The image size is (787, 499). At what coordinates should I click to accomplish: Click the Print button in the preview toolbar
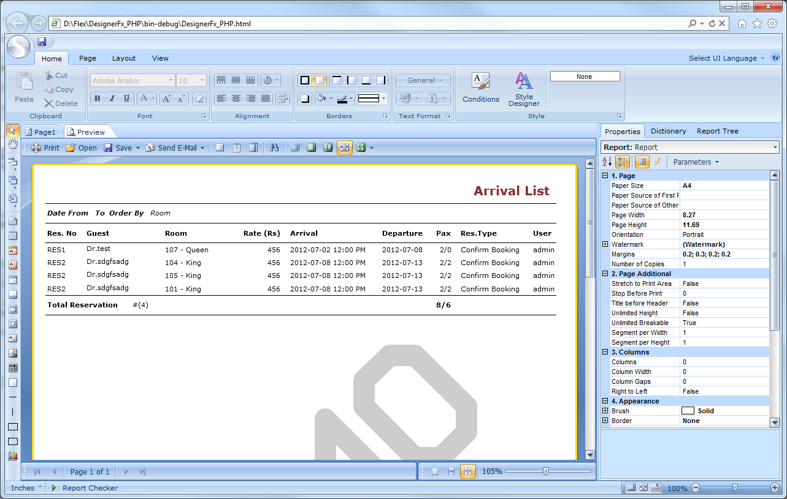45,148
